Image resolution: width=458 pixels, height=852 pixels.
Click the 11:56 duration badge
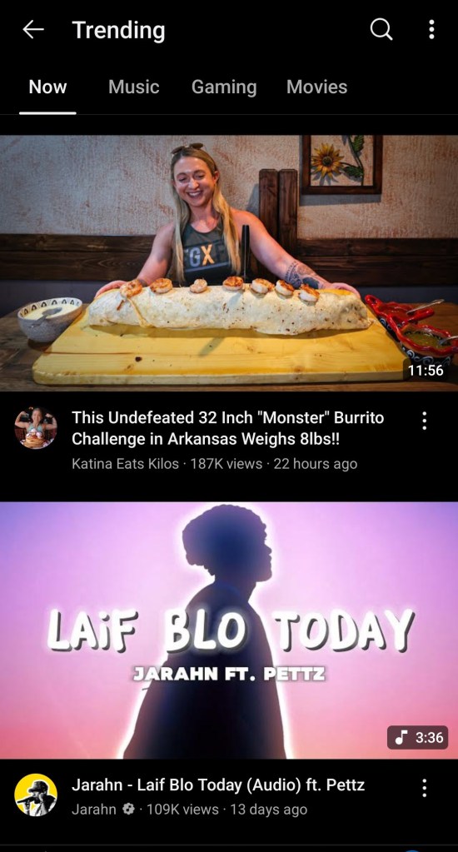click(x=426, y=371)
